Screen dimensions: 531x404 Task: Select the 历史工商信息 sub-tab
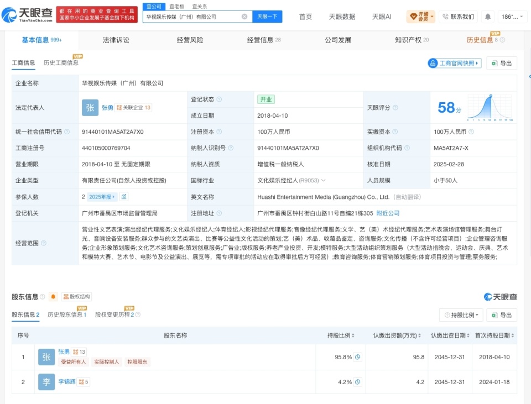click(x=61, y=63)
